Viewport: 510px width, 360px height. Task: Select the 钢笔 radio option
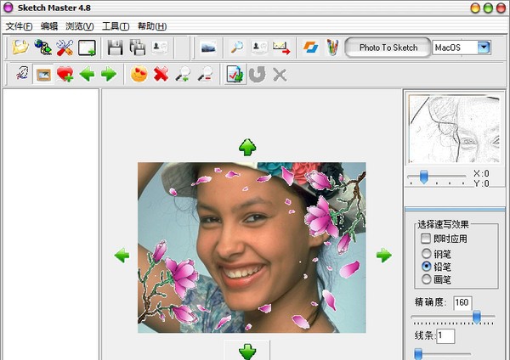[427, 253]
